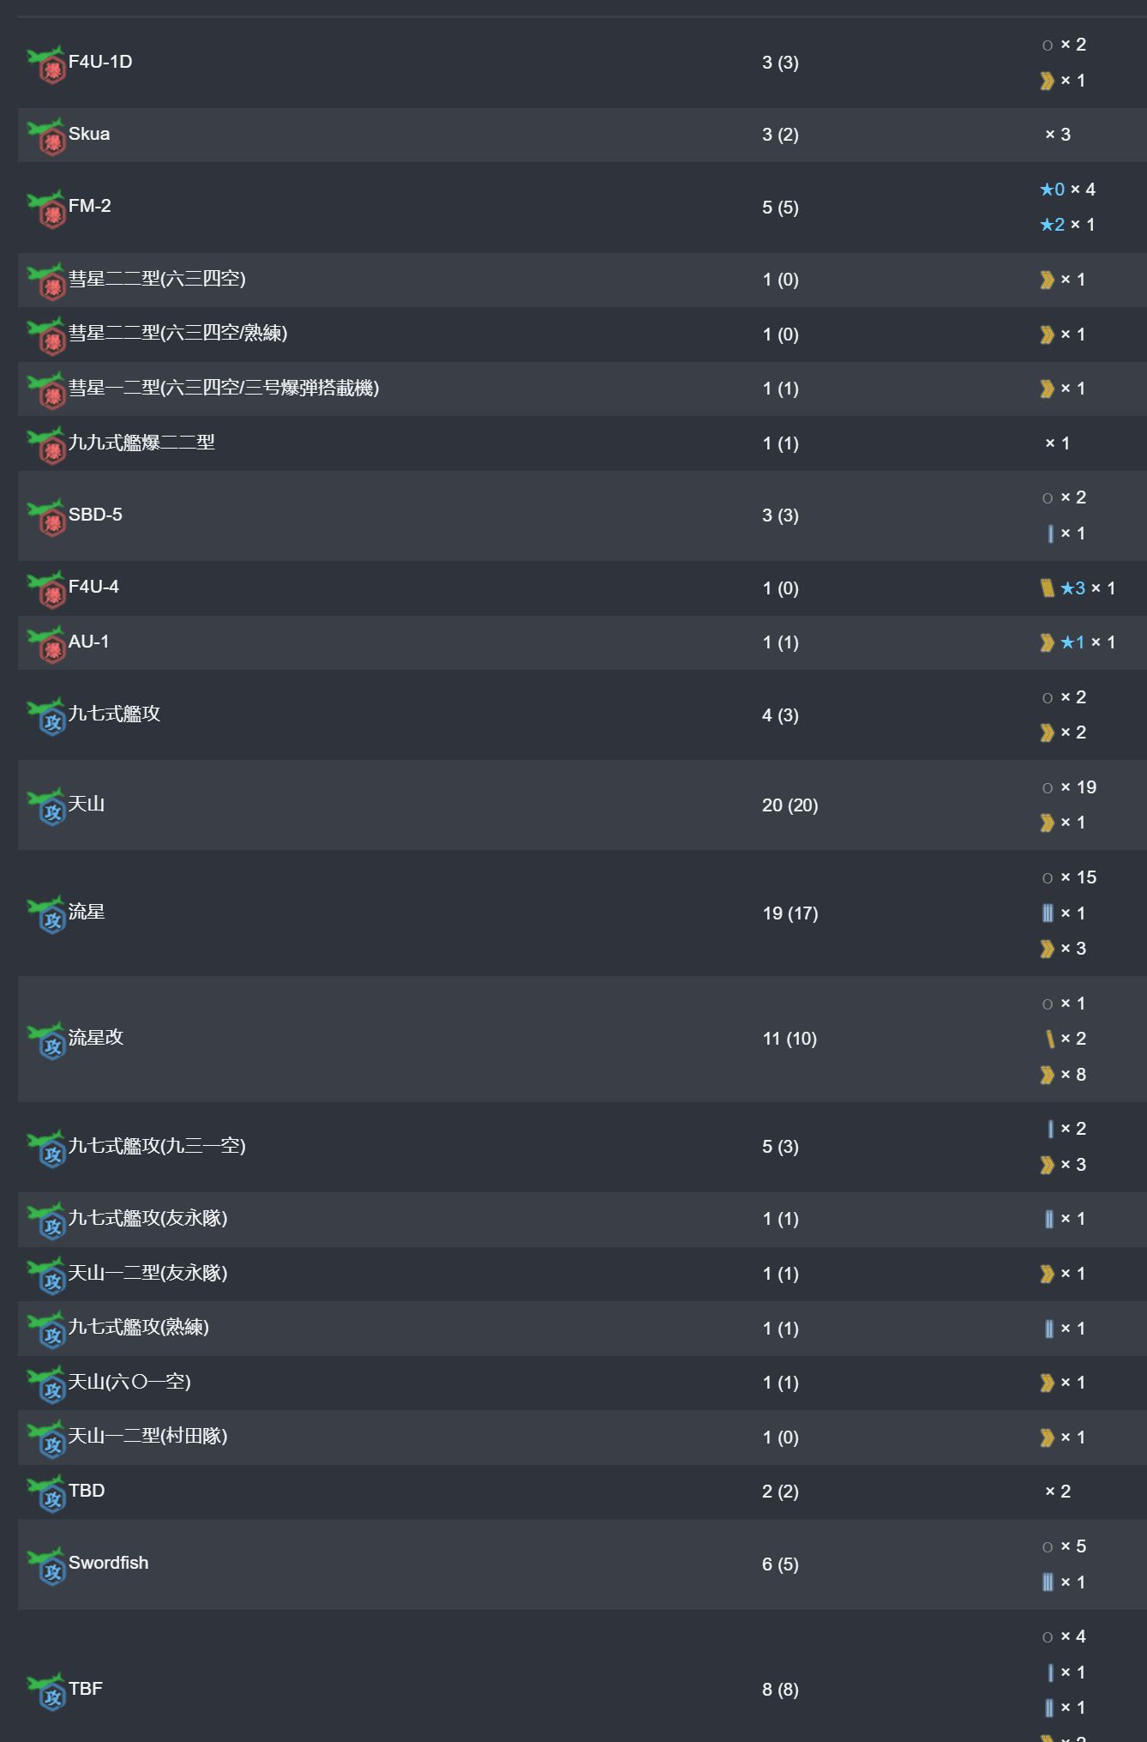Viewport: 1147px width, 1742px height.
Task: Open the 彗星二二型(六三四空/熟練) entry
Action: coord(177,333)
